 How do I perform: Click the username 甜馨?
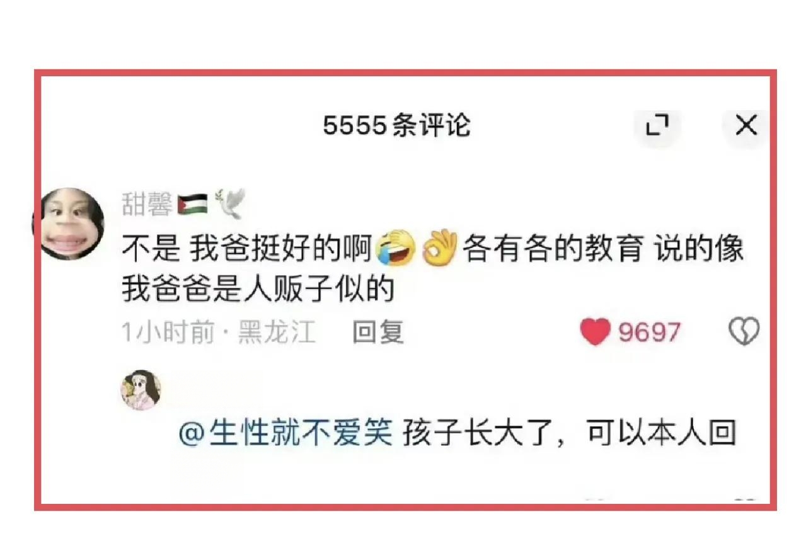coord(147,205)
